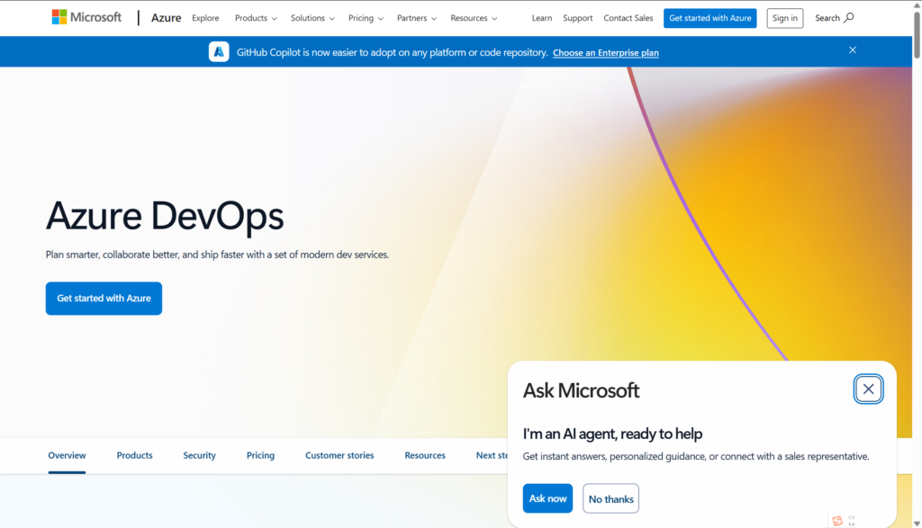
Task: Open the Pricing dropdown in top navigation
Action: [x=366, y=18]
